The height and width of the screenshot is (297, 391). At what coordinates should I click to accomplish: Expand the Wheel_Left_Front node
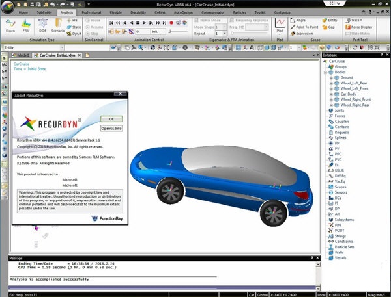tap(331, 89)
